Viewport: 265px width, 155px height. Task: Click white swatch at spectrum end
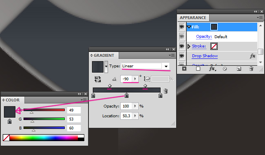point(81,136)
